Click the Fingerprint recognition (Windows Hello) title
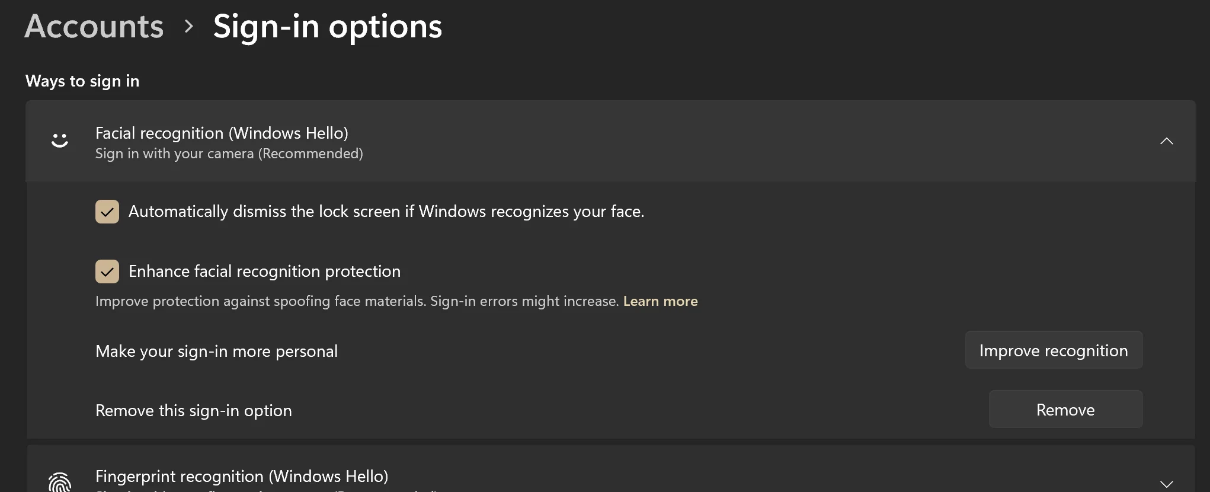 point(242,476)
